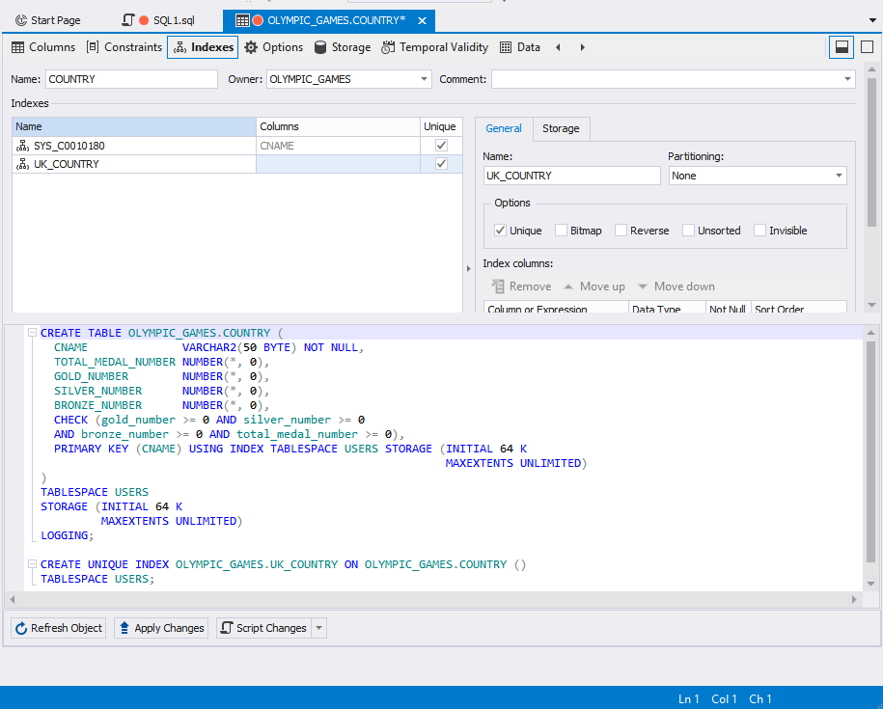Click the Refresh Object button

[58, 628]
